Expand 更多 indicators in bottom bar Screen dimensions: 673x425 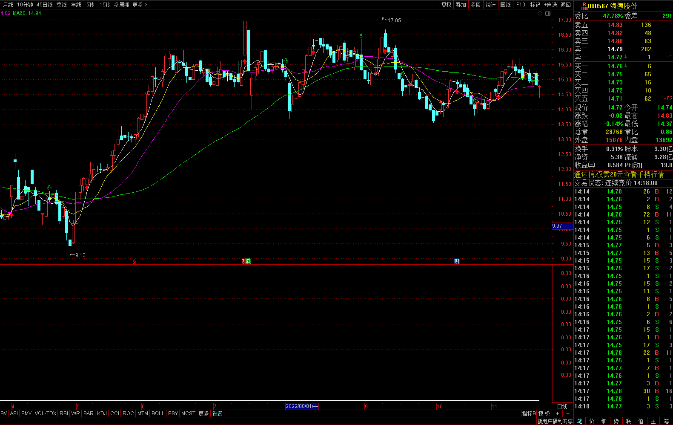click(x=204, y=413)
